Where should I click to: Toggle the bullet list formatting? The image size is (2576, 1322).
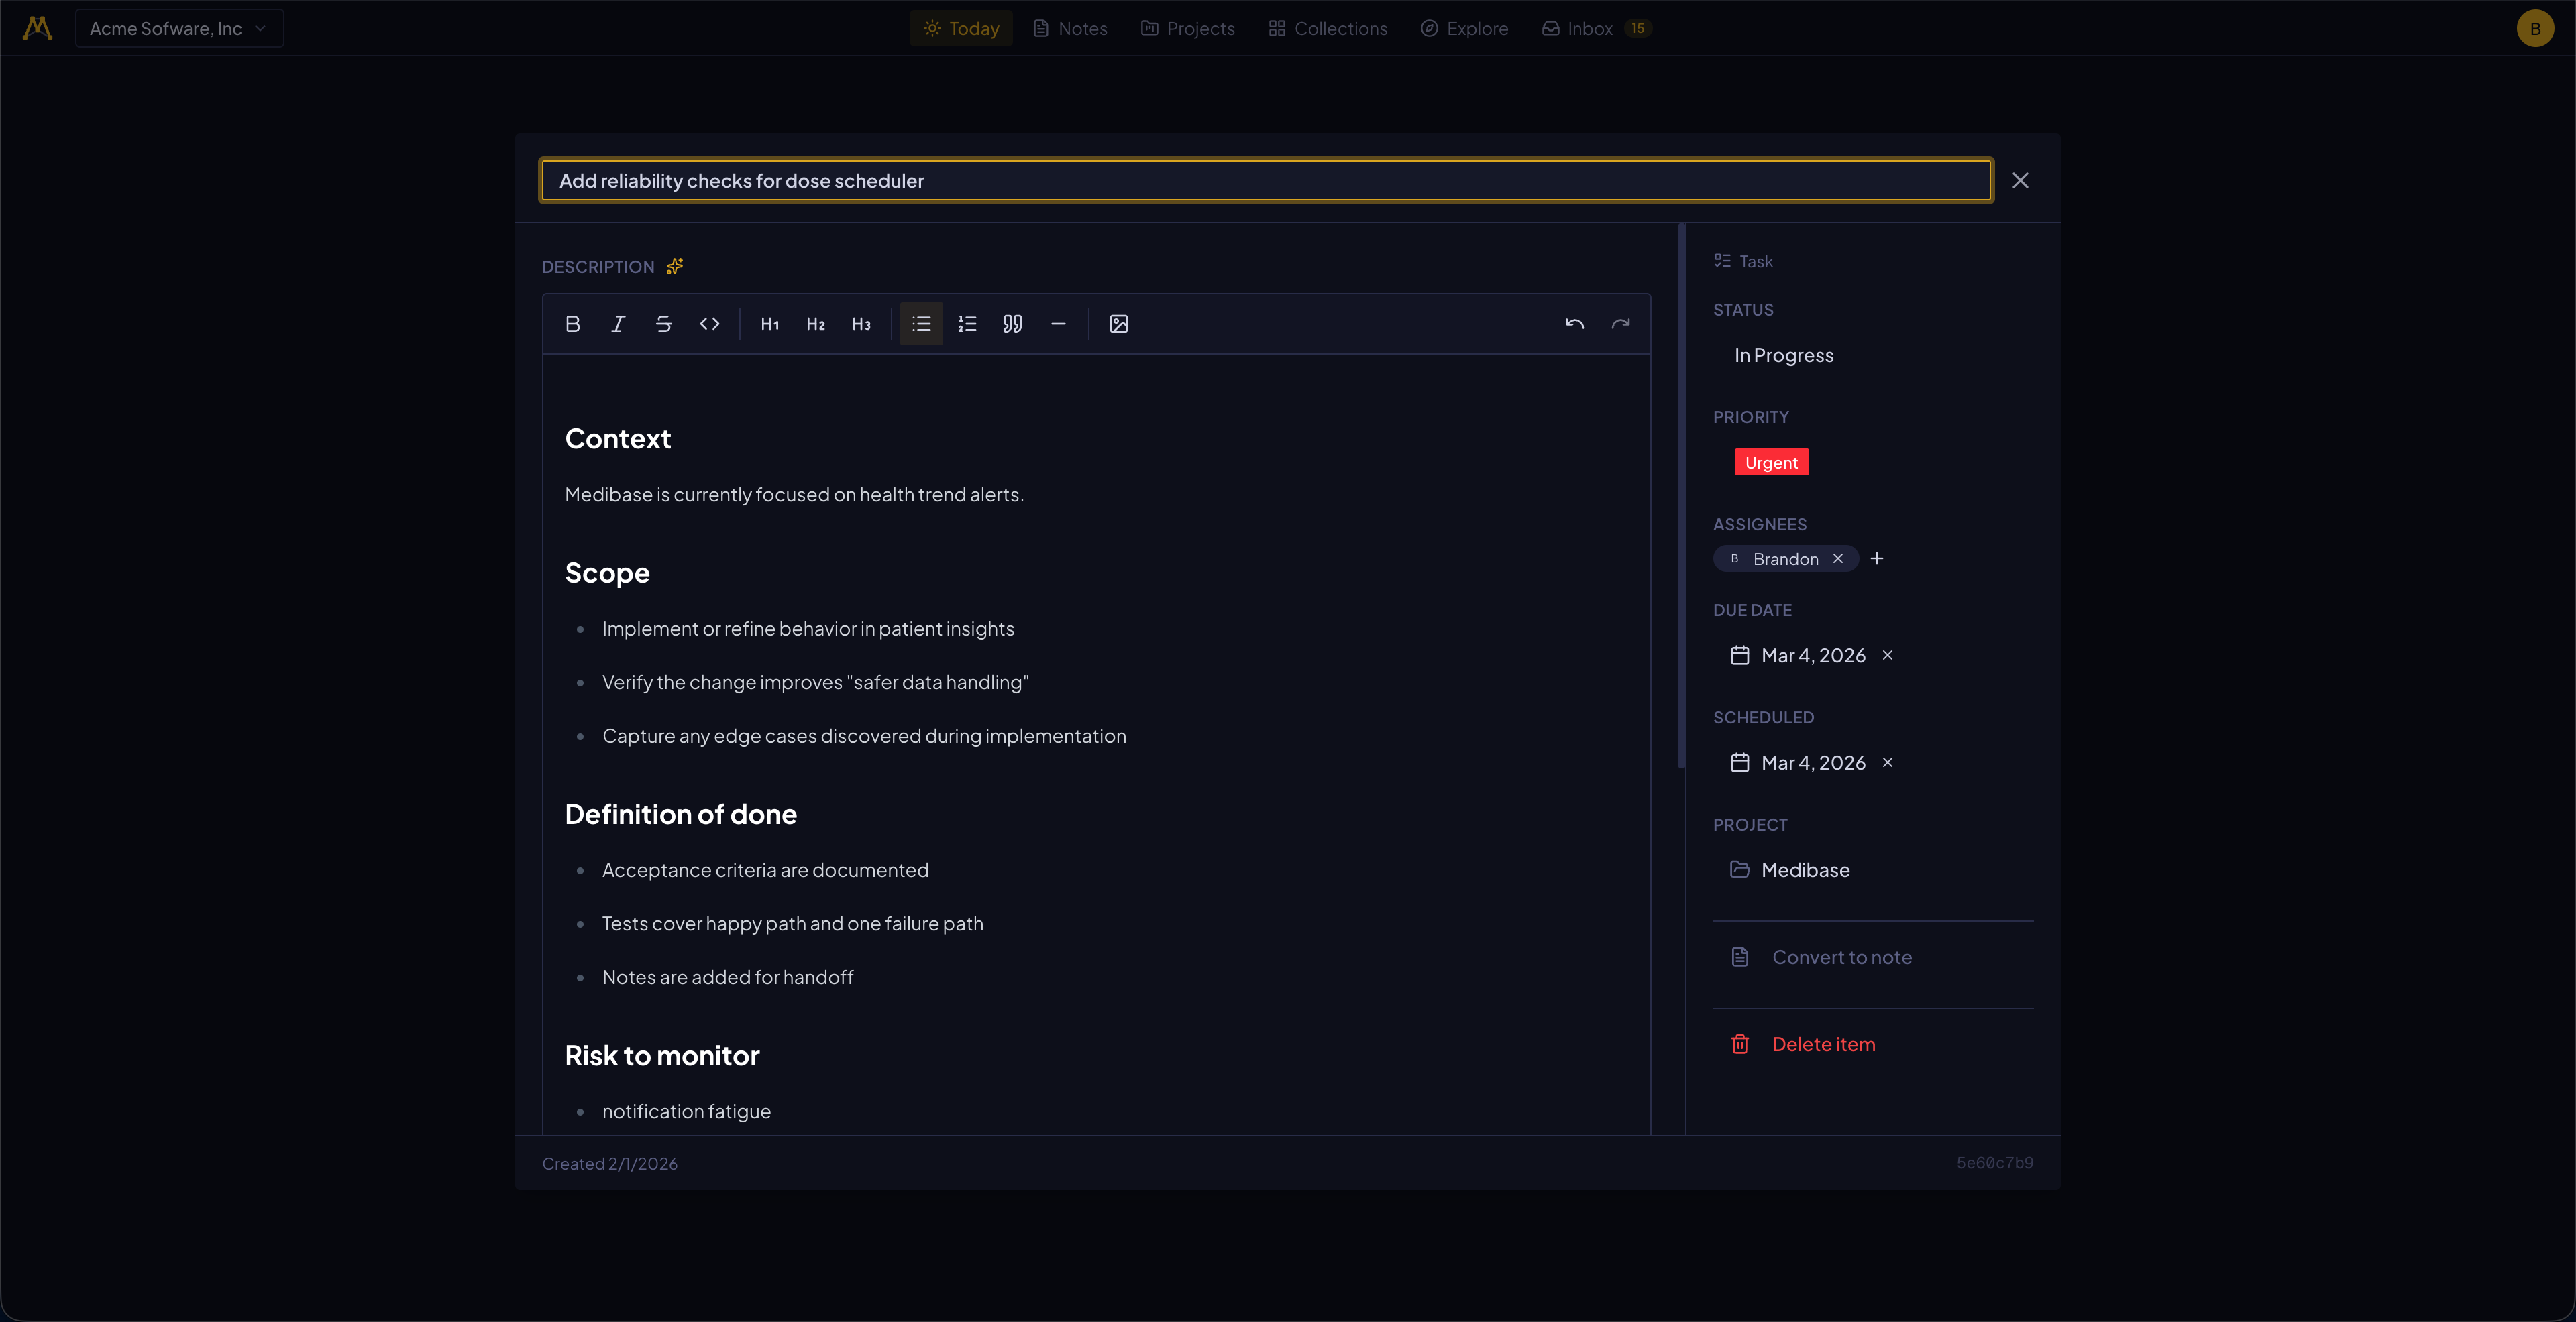[921, 324]
